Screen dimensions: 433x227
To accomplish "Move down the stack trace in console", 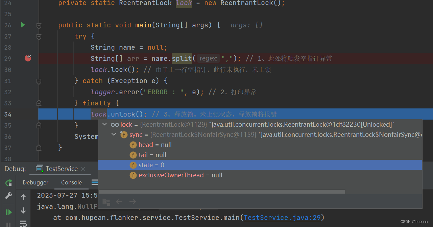I will tap(23, 210).
